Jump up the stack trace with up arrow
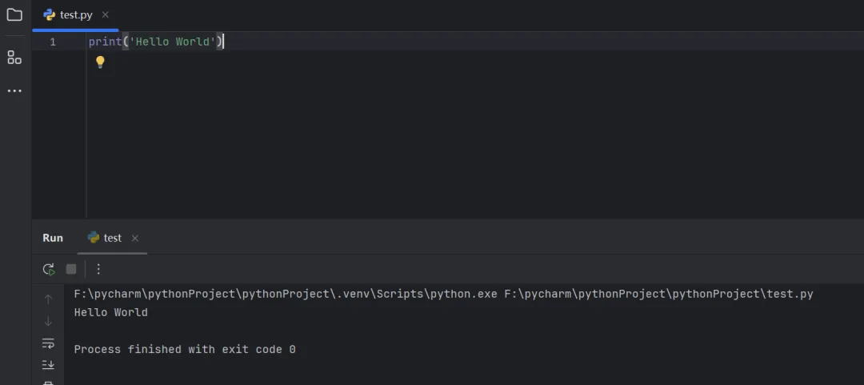 click(x=48, y=299)
